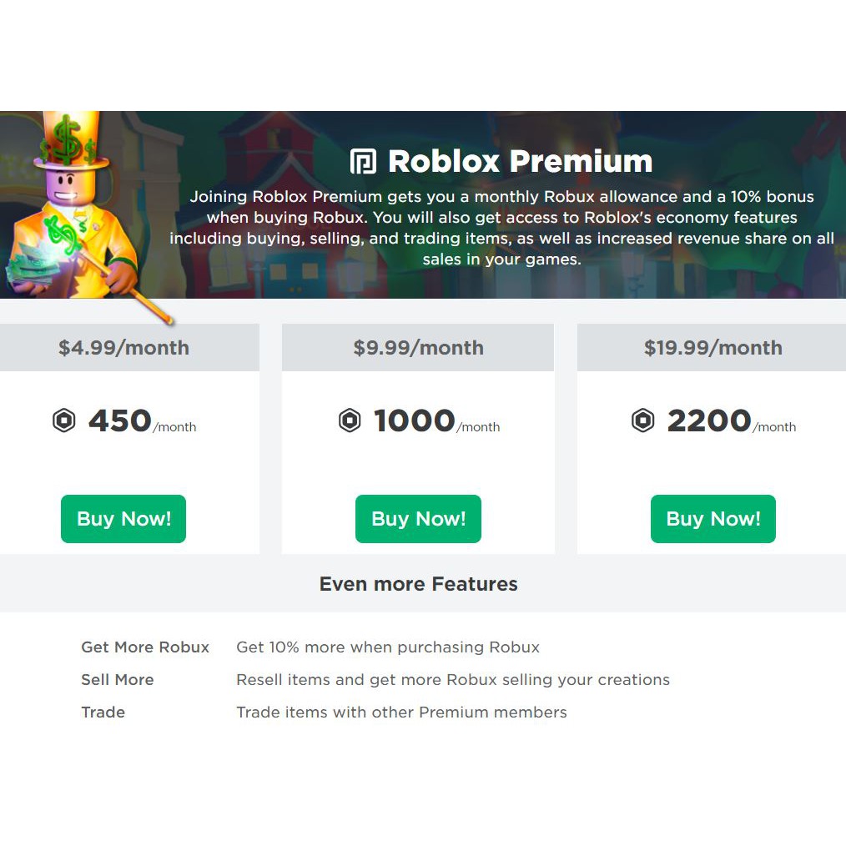Buy the $4.99/month Premium plan

(123, 519)
